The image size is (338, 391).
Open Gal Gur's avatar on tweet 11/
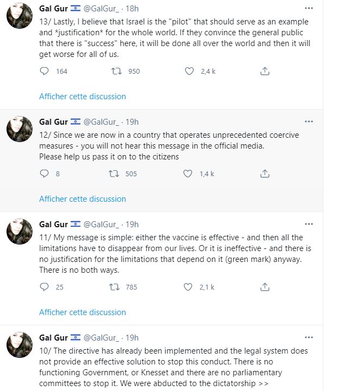pyautogui.click(x=20, y=232)
